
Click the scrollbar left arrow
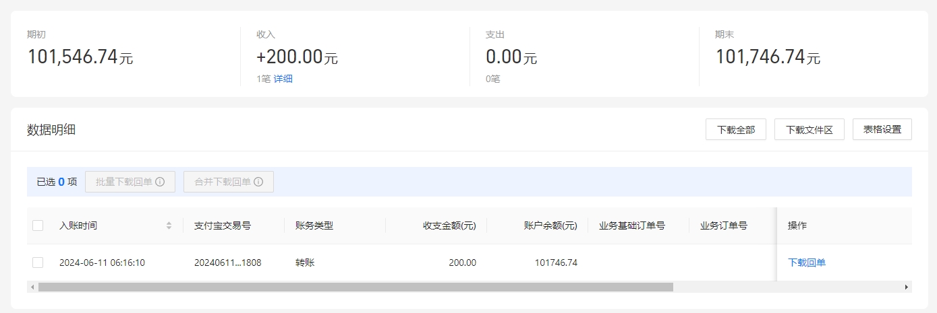pos(31,287)
